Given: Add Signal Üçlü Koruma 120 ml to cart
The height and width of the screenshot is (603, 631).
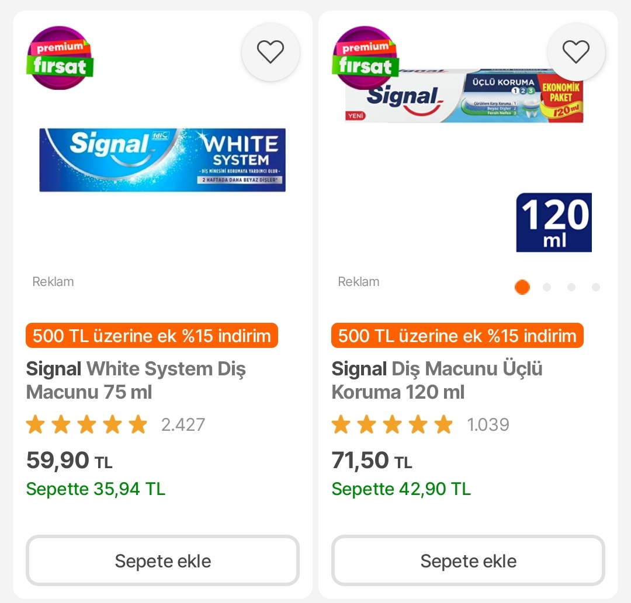Looking at the screenshot, I should [x=468, y=561].
